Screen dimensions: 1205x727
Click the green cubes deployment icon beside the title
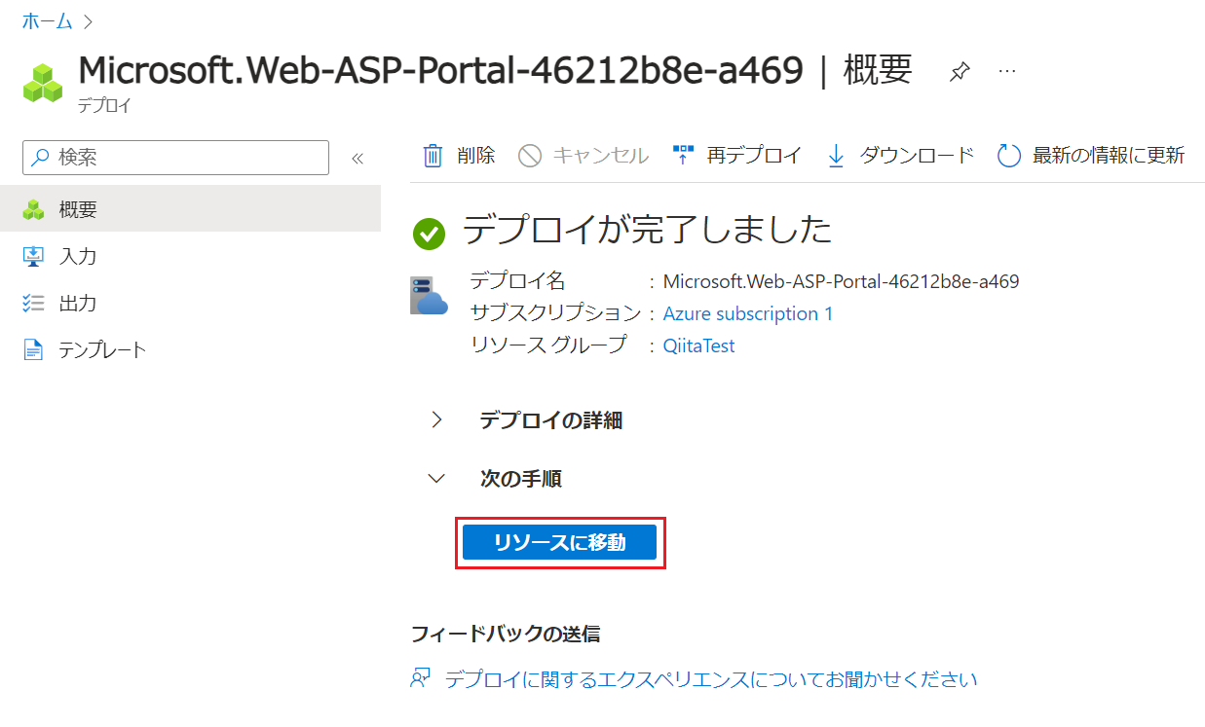pos(43,83)
